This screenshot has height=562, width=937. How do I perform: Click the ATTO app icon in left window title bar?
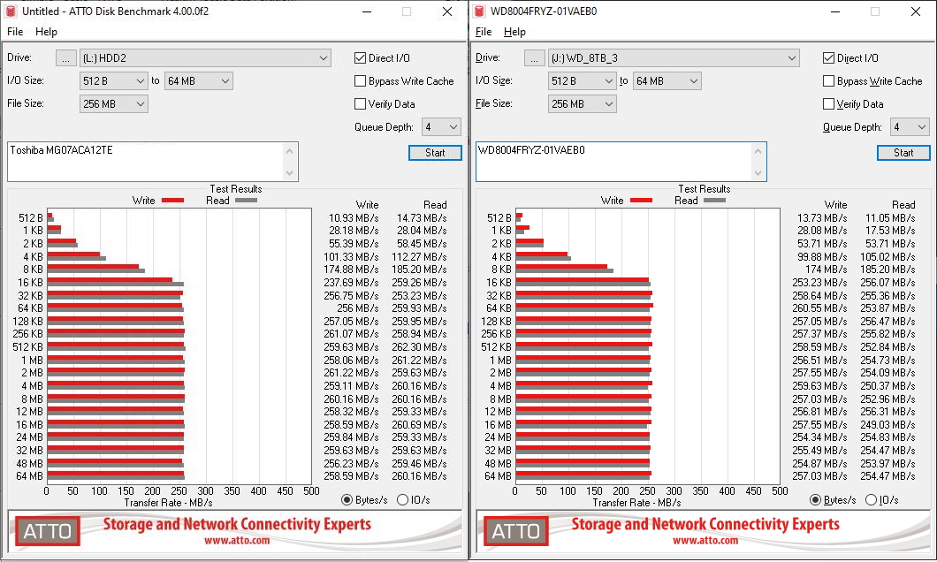(x=11, y=11)
